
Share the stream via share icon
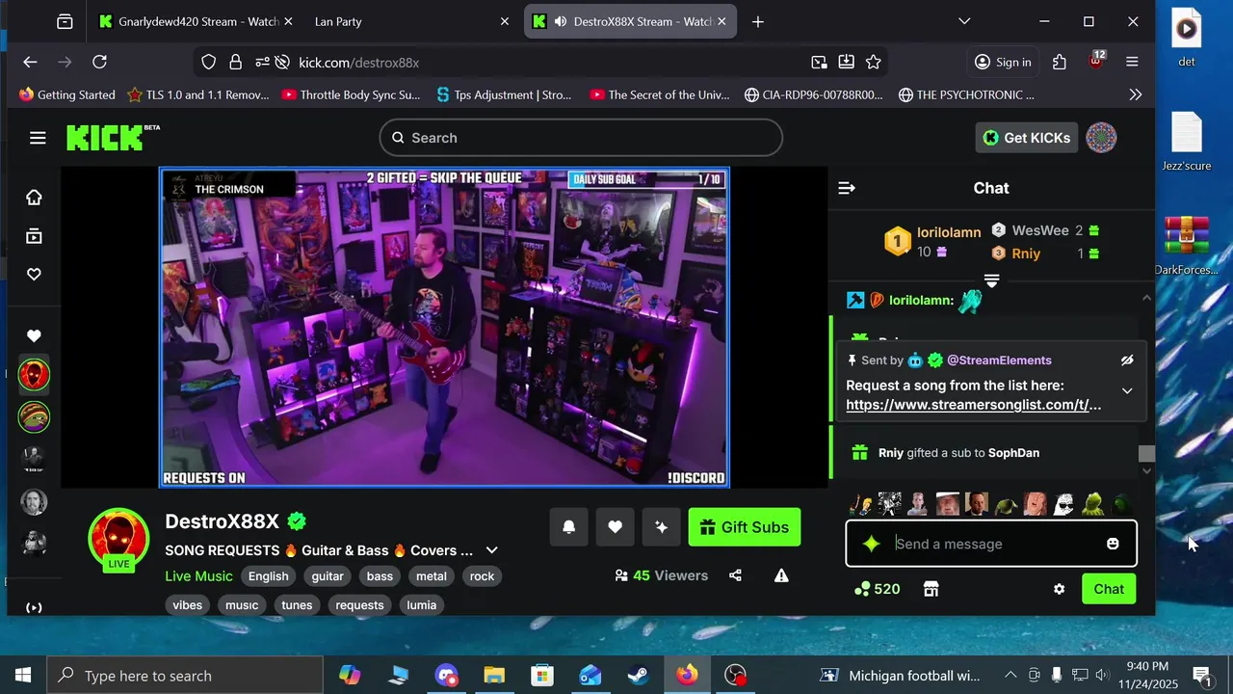pyautogui.click(x=736, y=575)
